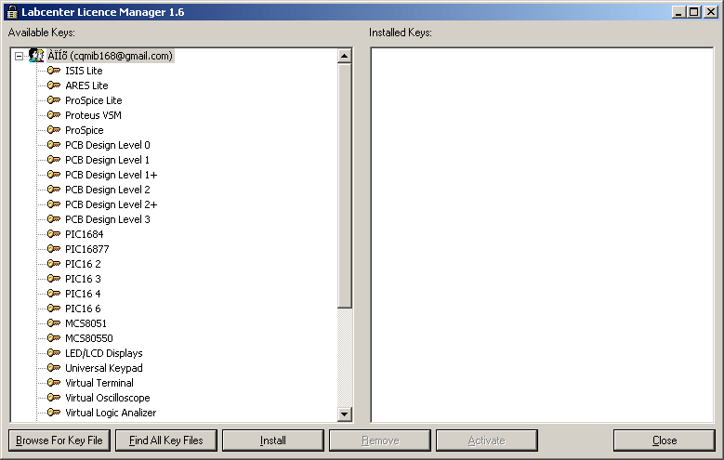Click key icon next to Virtual Terminal
The image size is (724, 460).
point(54,383)
